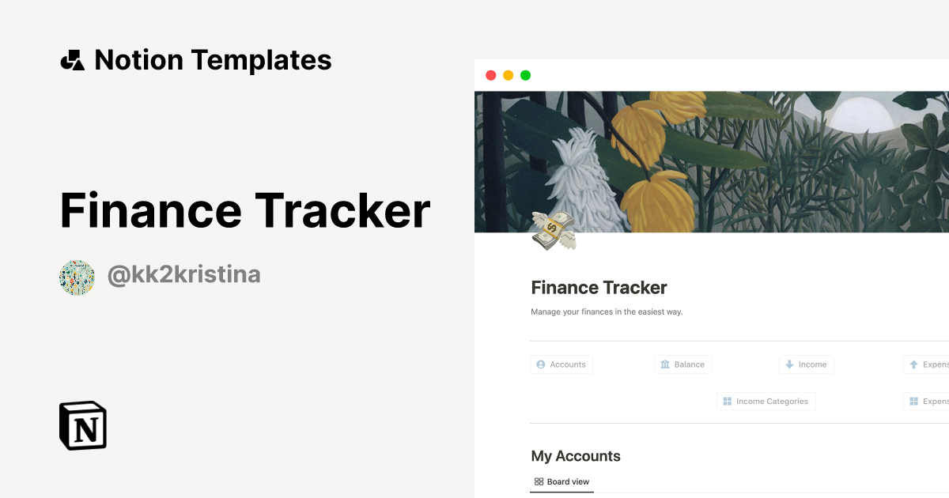The height and width of the screenshot is (498, 949).
Task: Click the yellow traffic light button
Action: pyautogui.click(x=508, y=74)
